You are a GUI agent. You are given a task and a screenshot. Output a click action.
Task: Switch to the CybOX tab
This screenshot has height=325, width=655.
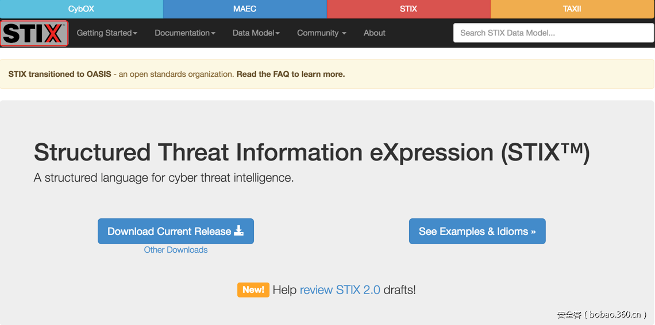pos(81,9)
